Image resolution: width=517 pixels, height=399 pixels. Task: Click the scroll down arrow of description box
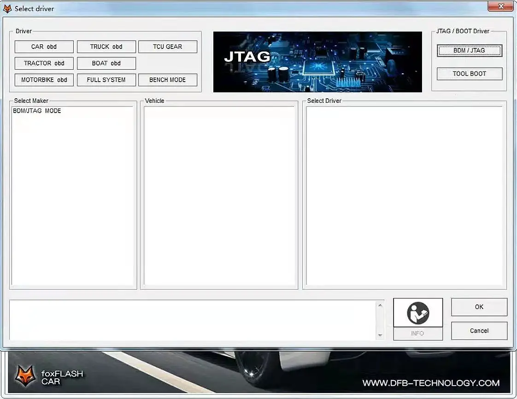(x=380, y=335)
